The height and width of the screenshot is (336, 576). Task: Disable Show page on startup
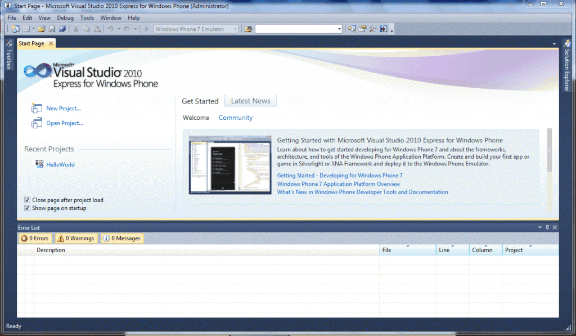[27, 208]
